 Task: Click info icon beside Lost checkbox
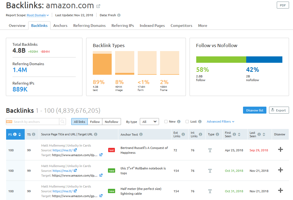[x=200, y=122]
